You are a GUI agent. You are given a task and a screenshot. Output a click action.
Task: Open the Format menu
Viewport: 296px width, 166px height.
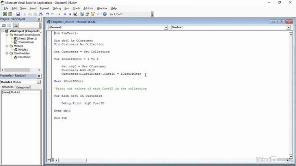tap(44, 8)
